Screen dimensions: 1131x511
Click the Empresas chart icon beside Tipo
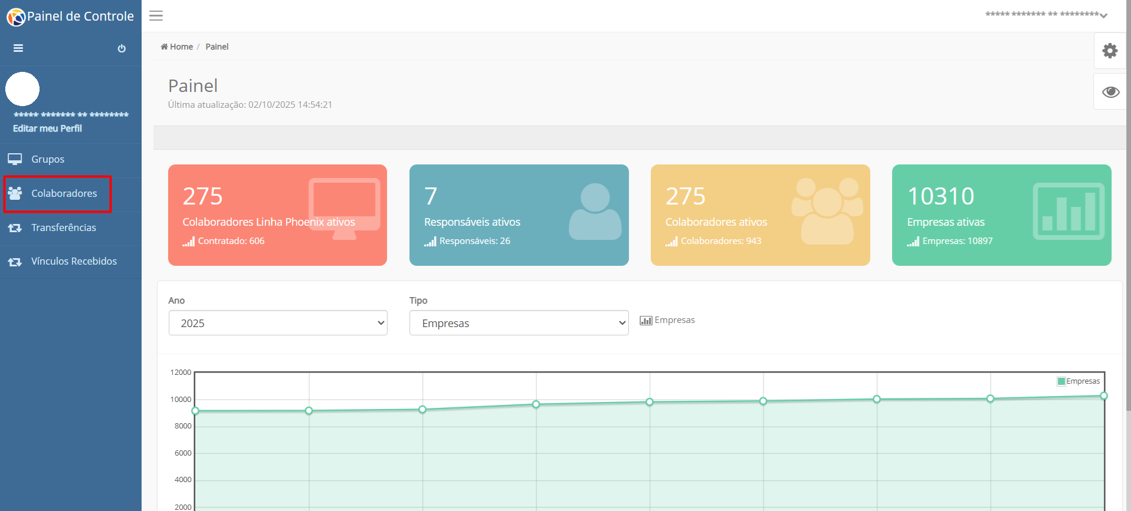[645, 321]
